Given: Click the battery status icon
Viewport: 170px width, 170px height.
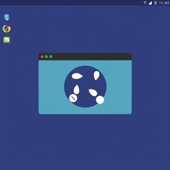Looking at the screenshot, I should (x=155, y=3).
